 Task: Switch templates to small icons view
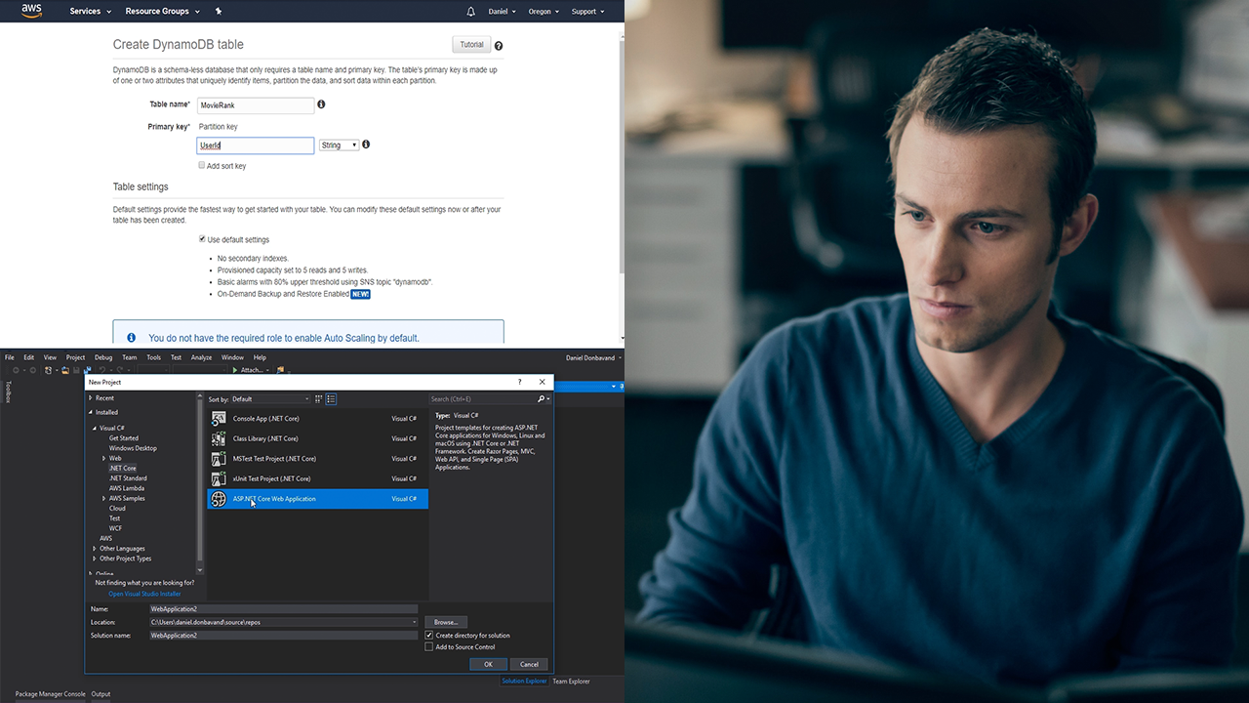click(x=319, y=398)
